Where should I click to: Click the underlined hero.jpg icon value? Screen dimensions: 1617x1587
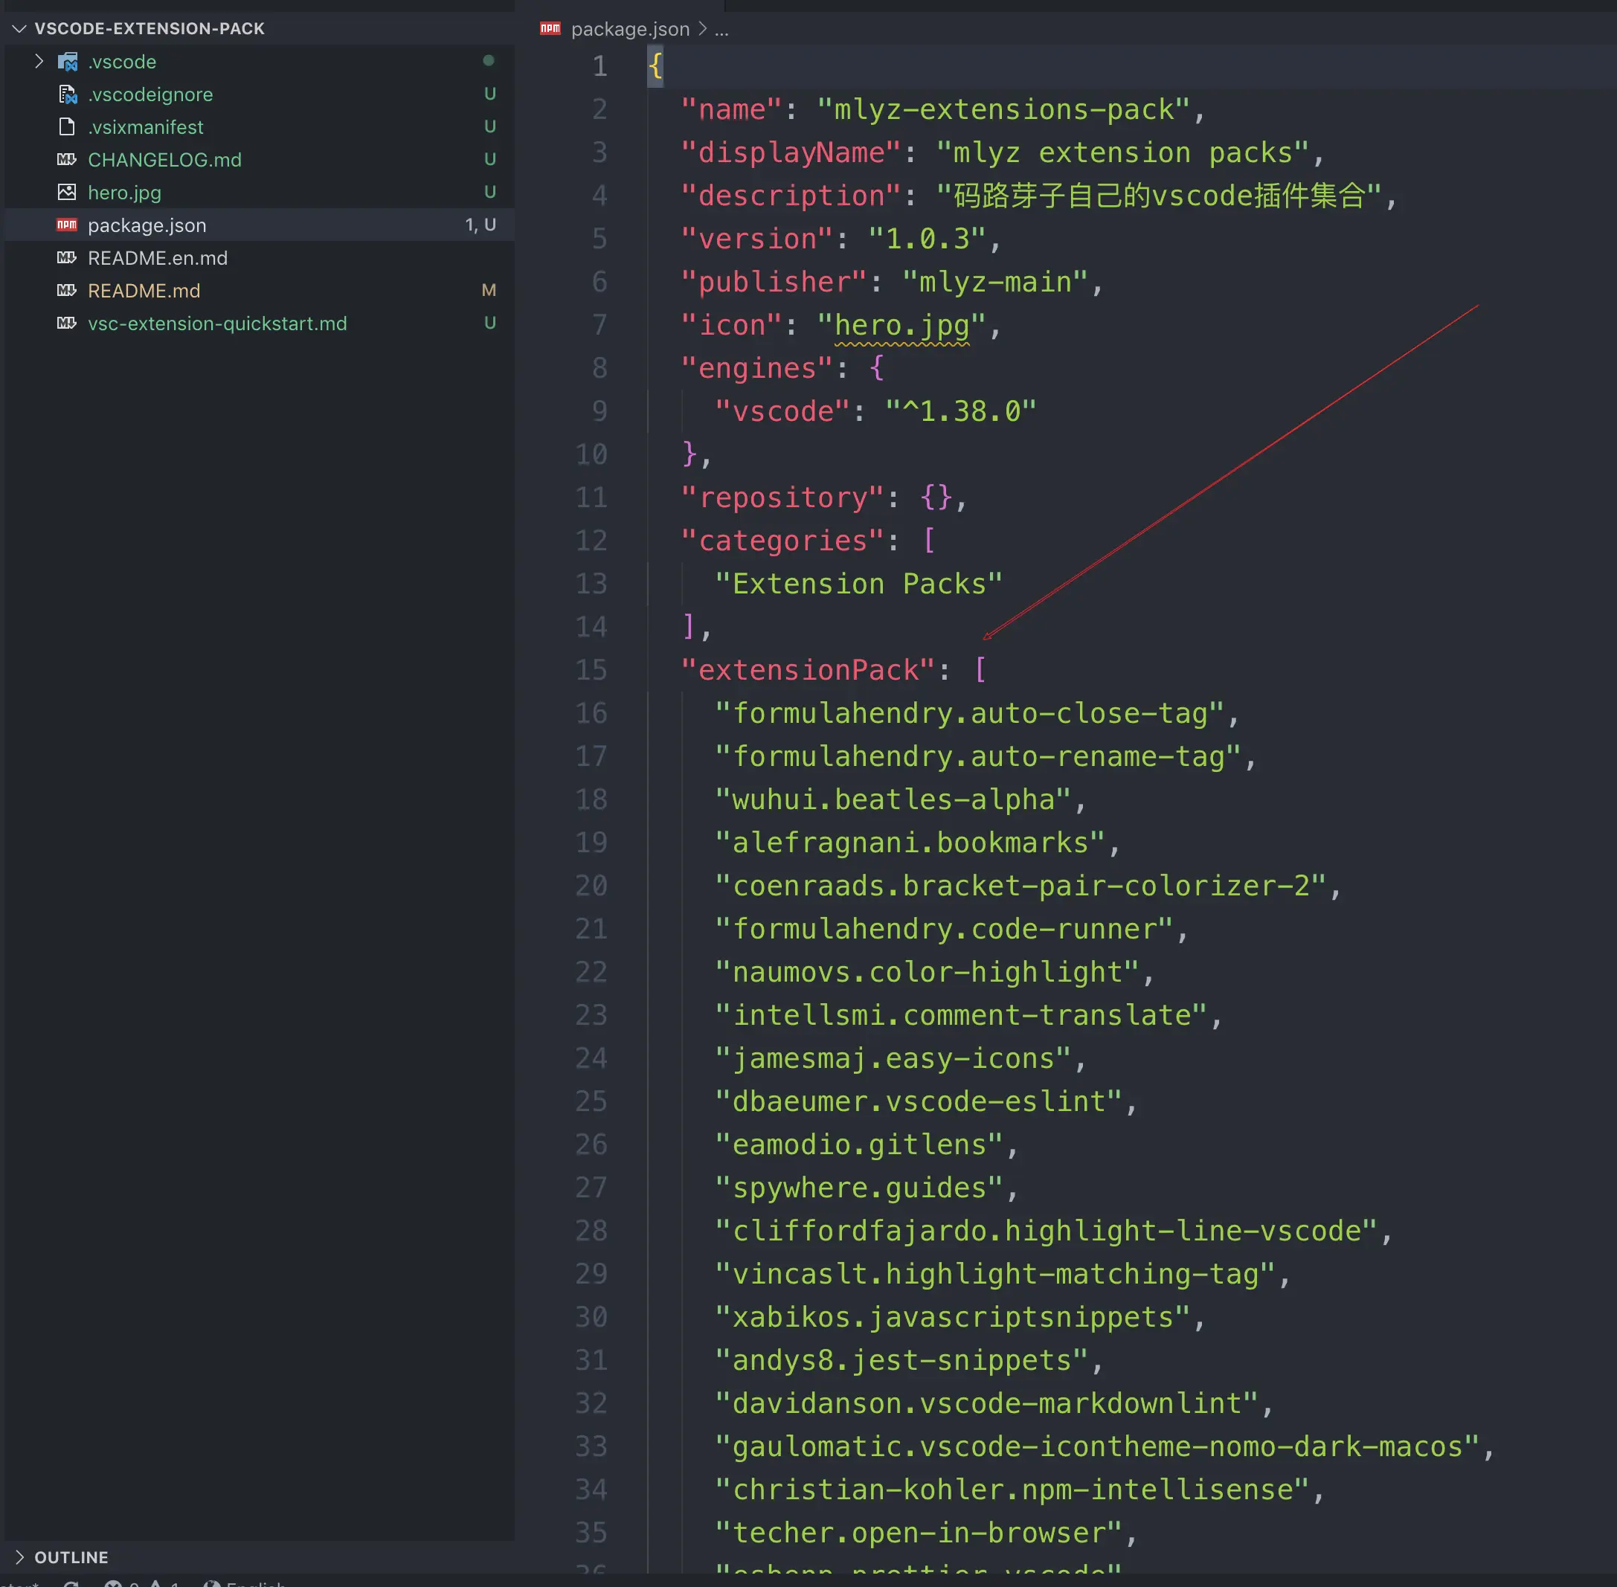point(902,325)
